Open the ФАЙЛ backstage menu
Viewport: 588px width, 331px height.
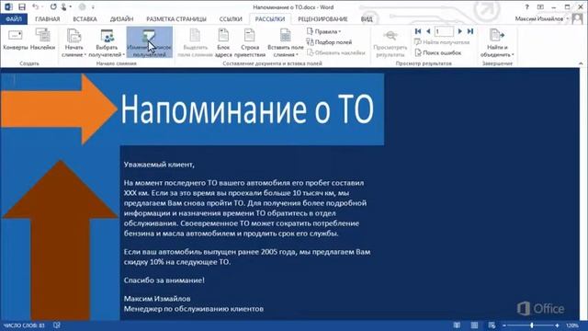coord(14,18)
